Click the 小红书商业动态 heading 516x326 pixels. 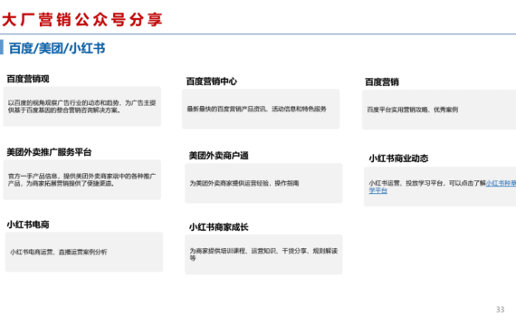pos(398,158)
